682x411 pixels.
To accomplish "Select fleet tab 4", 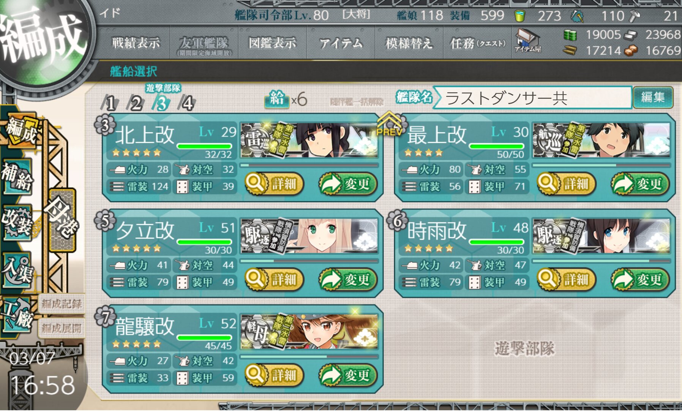I will pyautogui.click(x=187, y=103).
